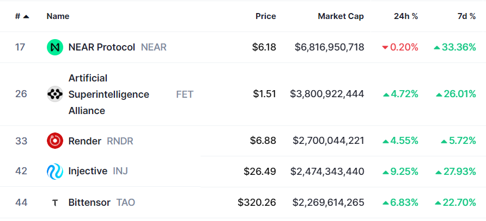The height and width of the screenshot is (221, 486).
Task: Click the blue Injective logo icon
Action: click(x=55, y=171)
